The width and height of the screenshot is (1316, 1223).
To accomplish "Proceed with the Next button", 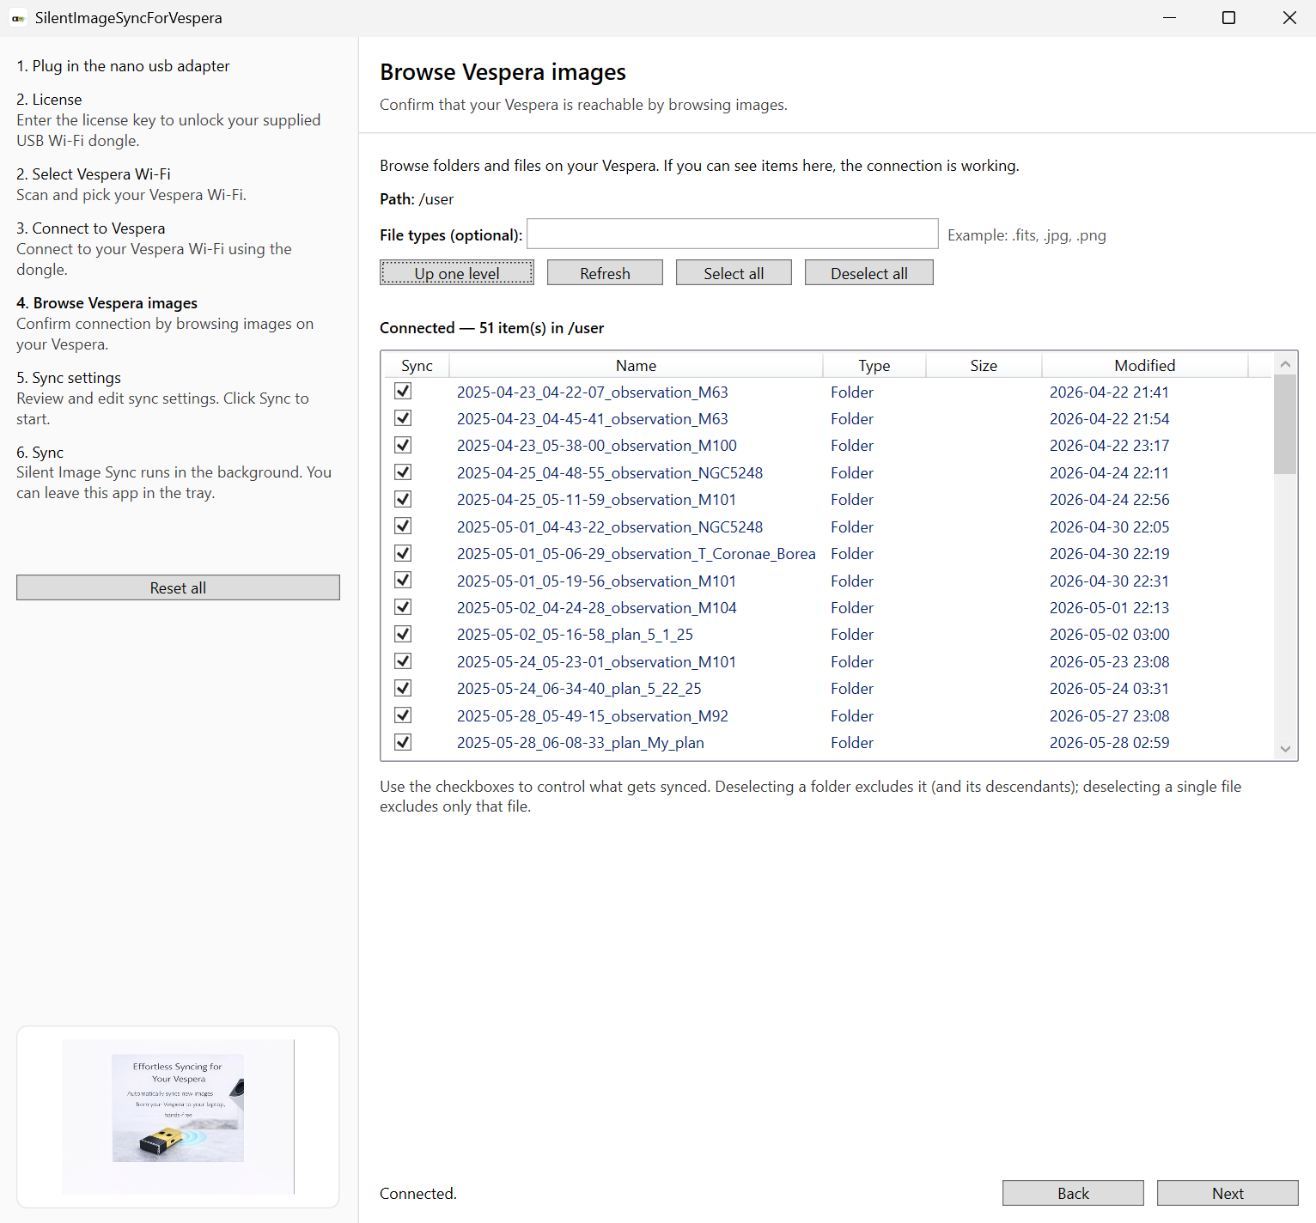I will pyautogui.click(x=1228, y=1193).
